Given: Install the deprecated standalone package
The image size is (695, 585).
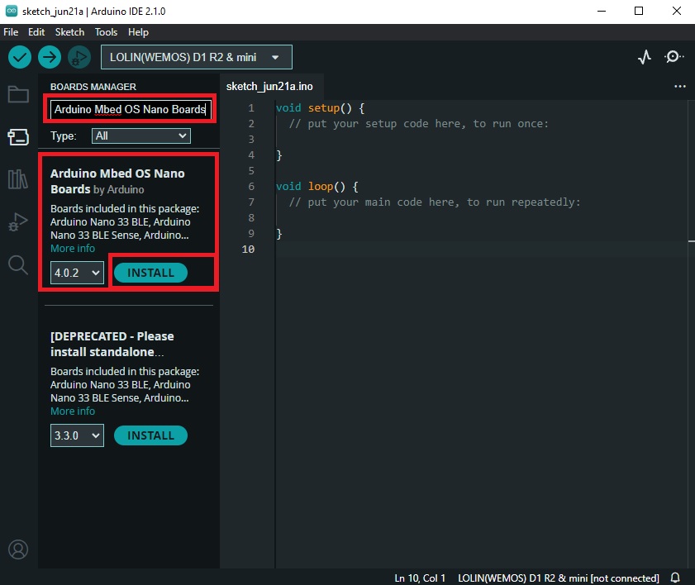Looking at the screenshot, I should [x=150, y=435].
